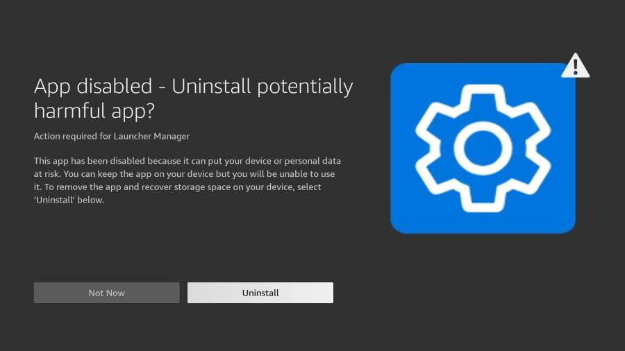The height and width of the screenshot is (351, 625).
Task: Click the "Action required for Launcher Manager" subtitle
Action: pos(112,136)
